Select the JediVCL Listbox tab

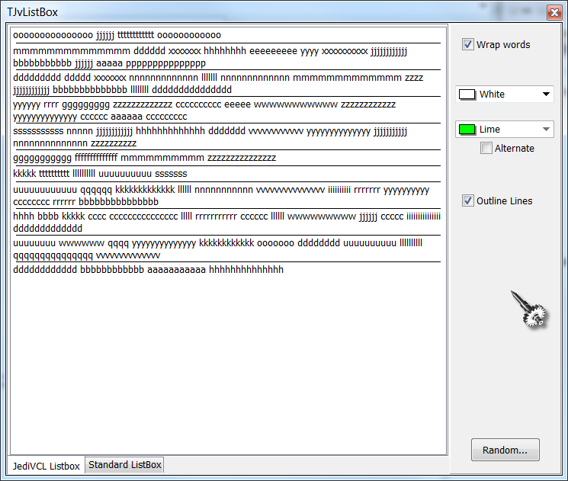(47, 466)
